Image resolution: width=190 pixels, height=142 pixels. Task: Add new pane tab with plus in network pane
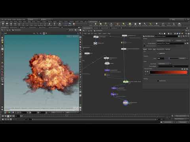coord(121,28)
